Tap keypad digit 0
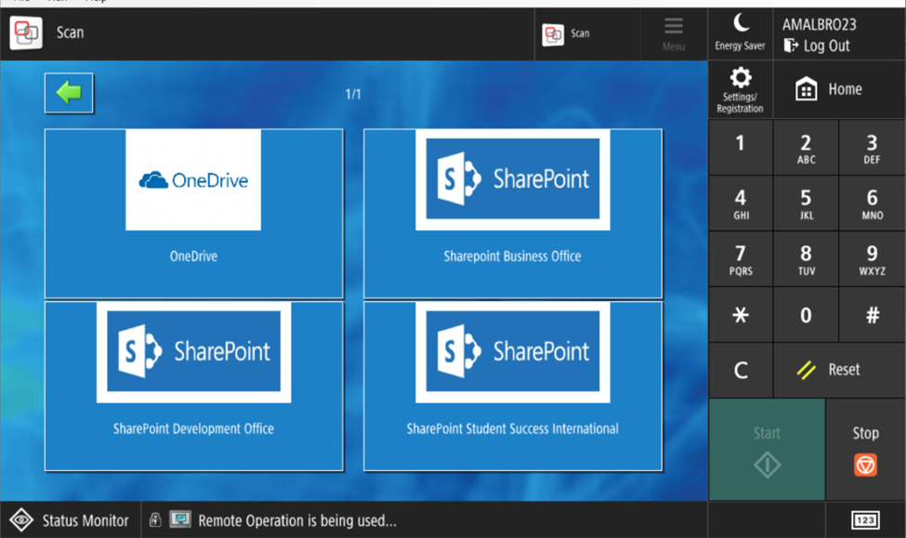 (x=806, y=315)
